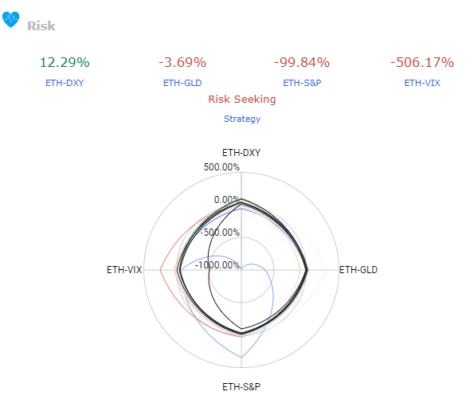Click the blue heart pulse icon

point(10,20)
